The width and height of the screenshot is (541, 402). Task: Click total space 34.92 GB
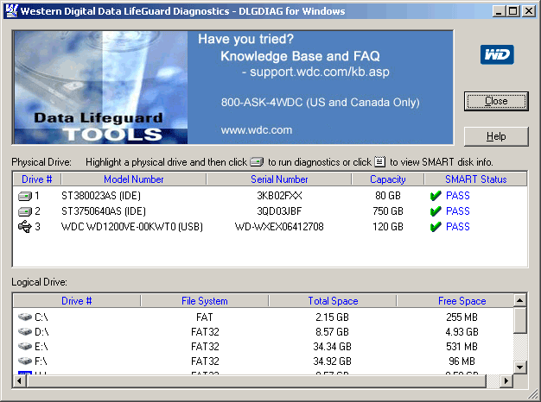click(x=332, y=361)
